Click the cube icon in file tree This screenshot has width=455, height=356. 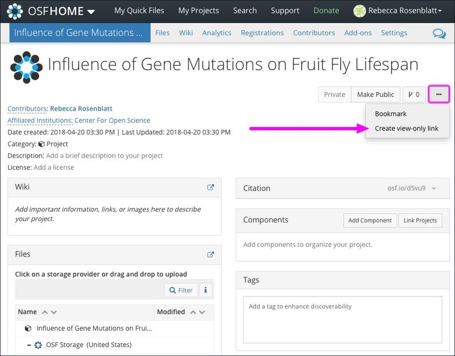click(28, 328)
